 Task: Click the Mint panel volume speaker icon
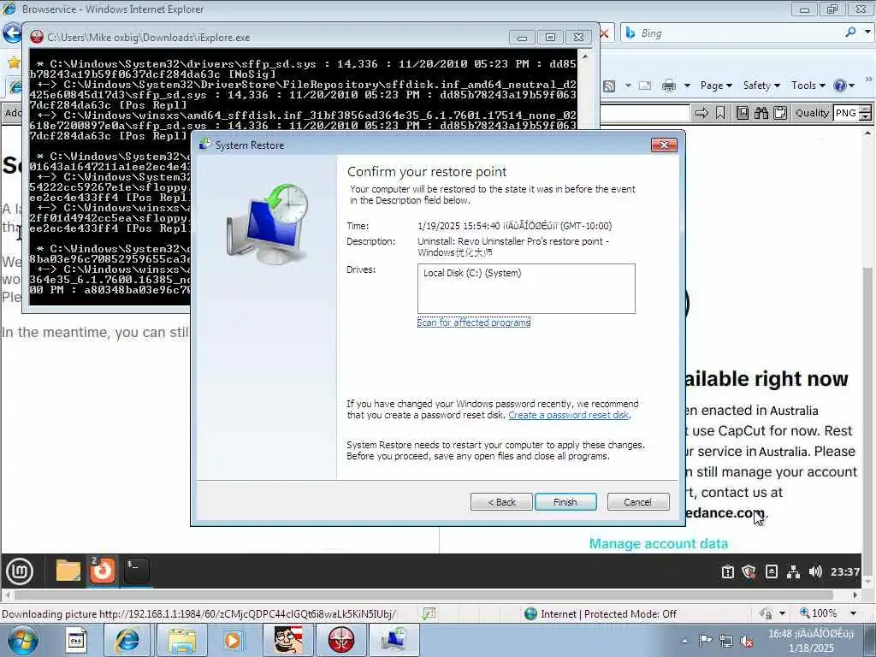[815, 571]
